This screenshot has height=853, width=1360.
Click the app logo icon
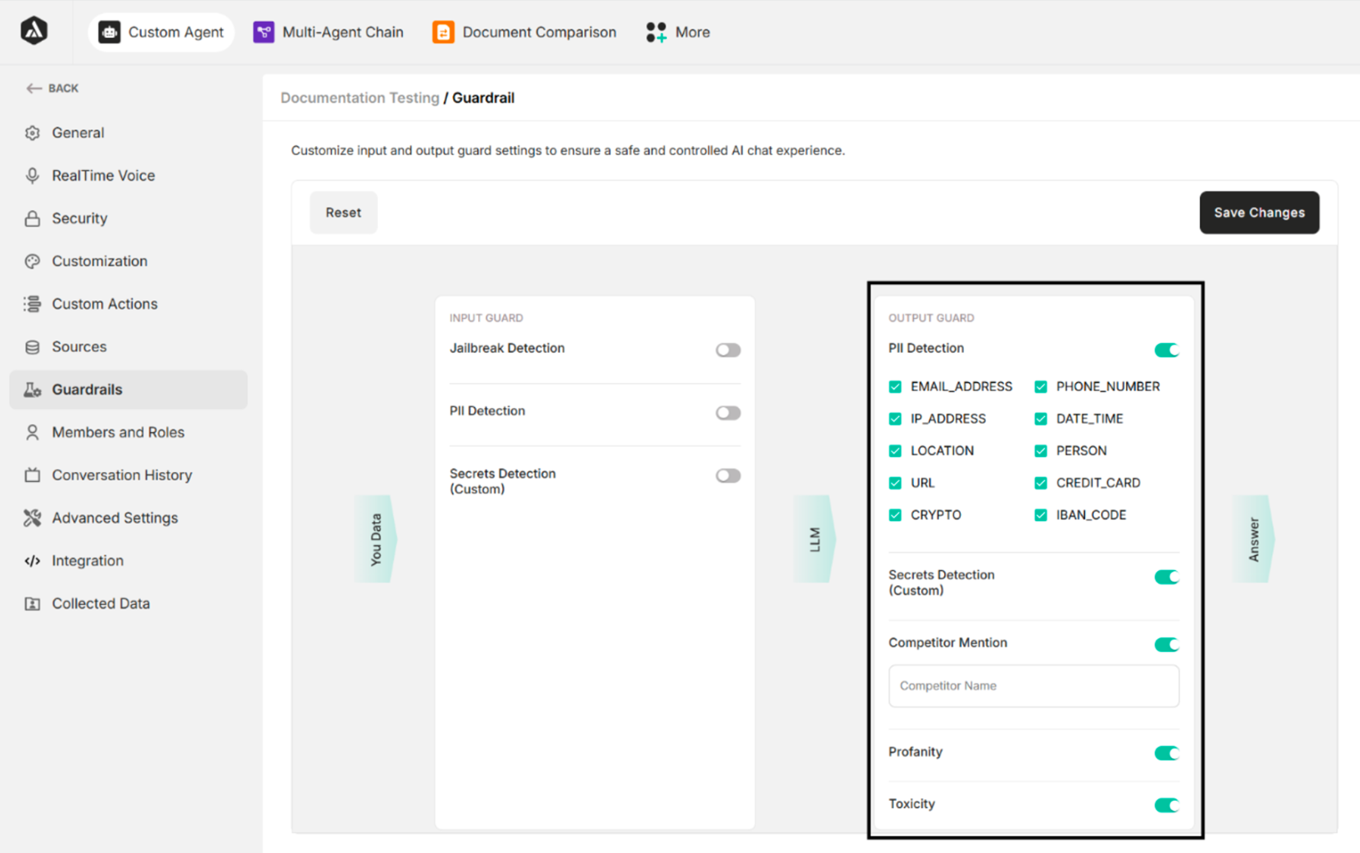34,31
